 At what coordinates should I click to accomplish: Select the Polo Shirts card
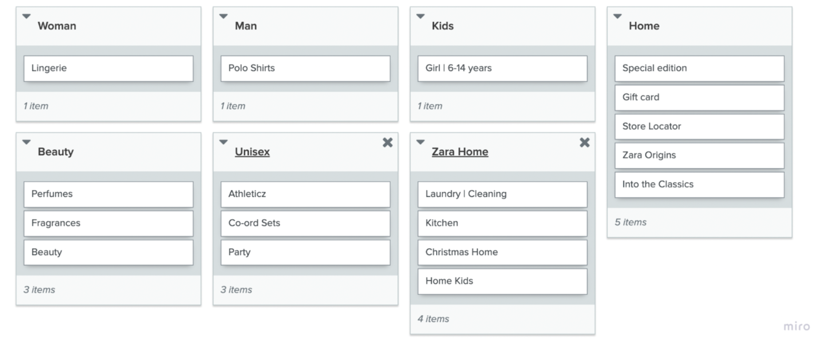tap(305, 68)
